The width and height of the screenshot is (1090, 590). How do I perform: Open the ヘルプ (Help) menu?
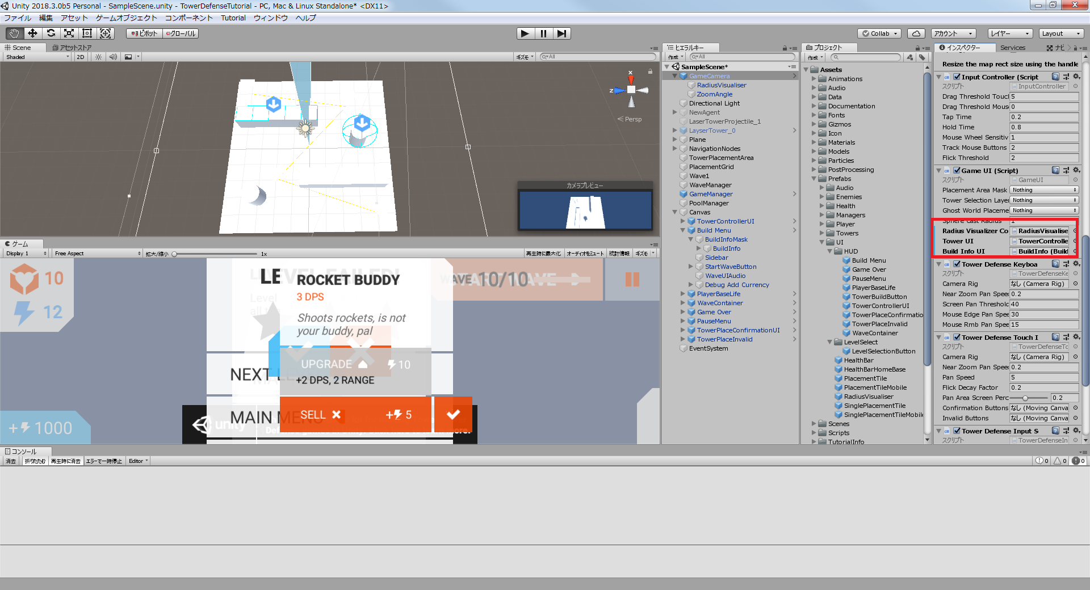tap(305, 18)
